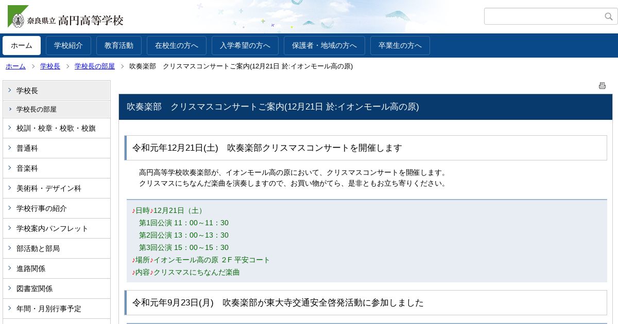This screenshot has height=324, width=618.
Task: Click heading 令和元年9月23日(月) 東大寺交通安全啓発活動
Action: coord(366,303)
